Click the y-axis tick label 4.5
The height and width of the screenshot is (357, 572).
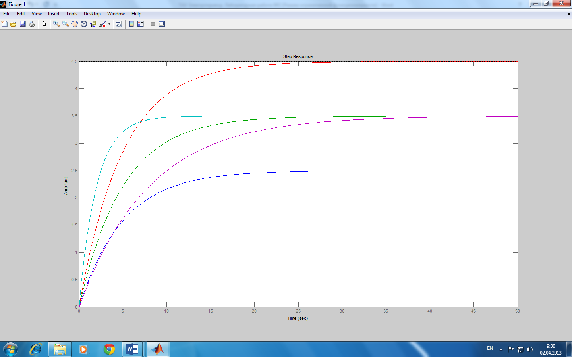[x=75, y=61]
